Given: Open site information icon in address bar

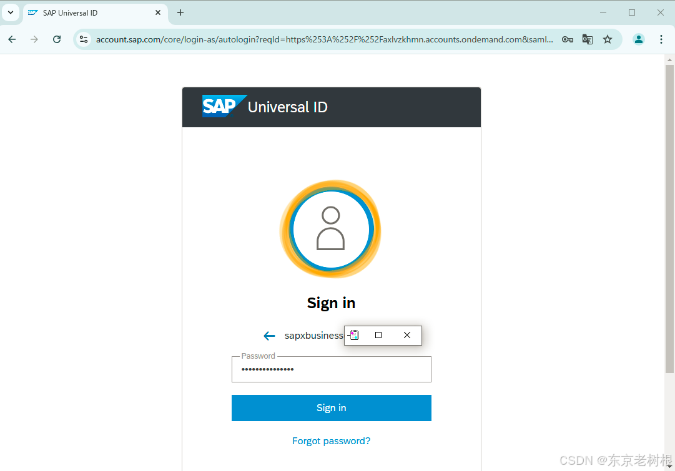Looking at the screenshot, I should (x=84, y=39).
